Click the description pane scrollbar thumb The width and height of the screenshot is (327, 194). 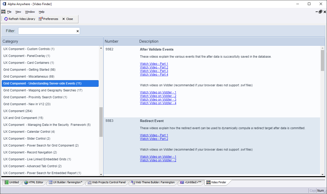pos(322,60)
